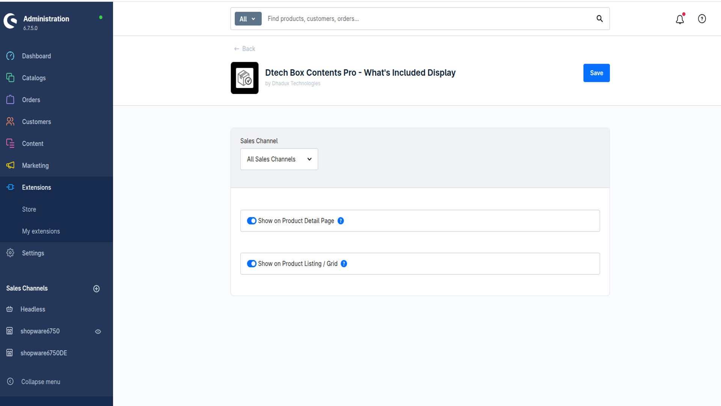The image size is (721, 406).
Task: Click eye icon next to shopware6750
Action: pyautogui.click(x=98, y=332)
